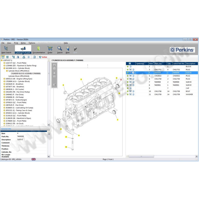Image resolution: width=199 pixels, height=199 pixels.
Task: Select CYLINDER BLOCK ASSEMBLY (T400888) tree item
Action: click(x=26, y=73)
